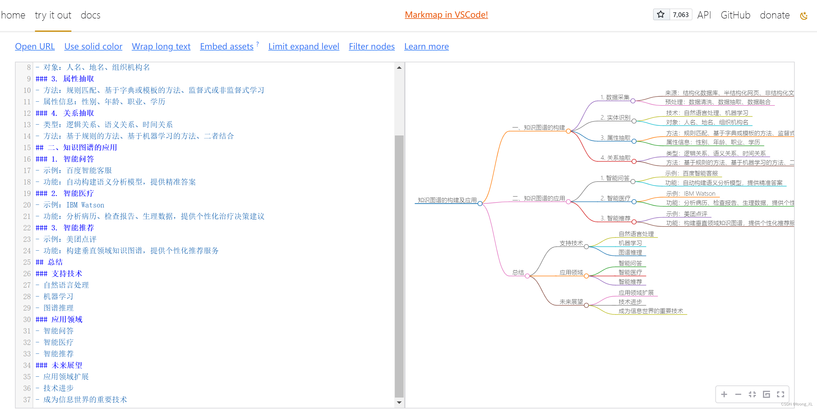Screen dimensions: 817x409
Task: Toggle dark mode moon icon
Action: click(804, 15)
